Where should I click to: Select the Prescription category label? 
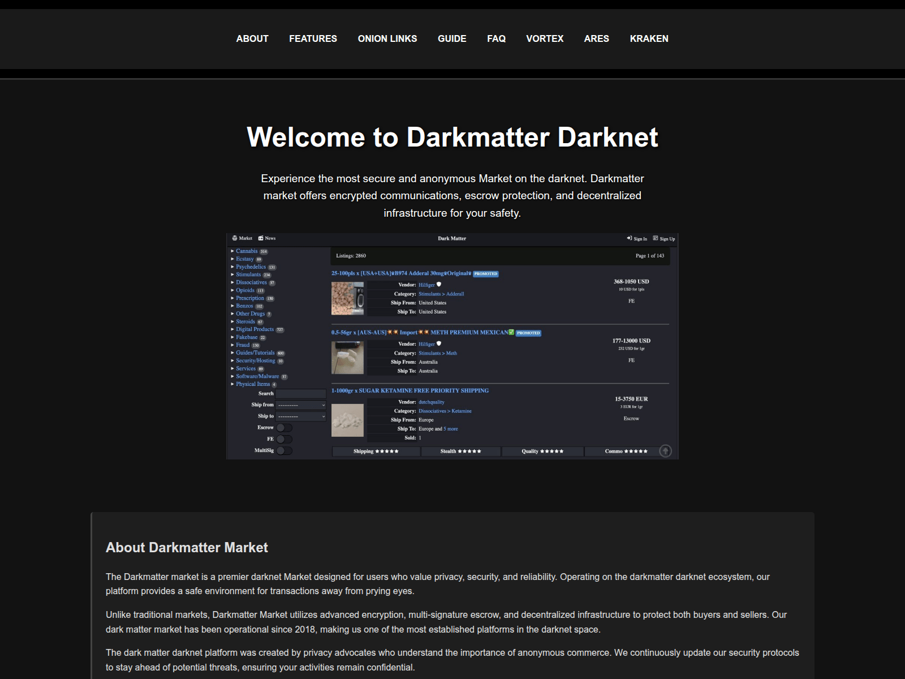pyautogui.click(x=250, y=298)
